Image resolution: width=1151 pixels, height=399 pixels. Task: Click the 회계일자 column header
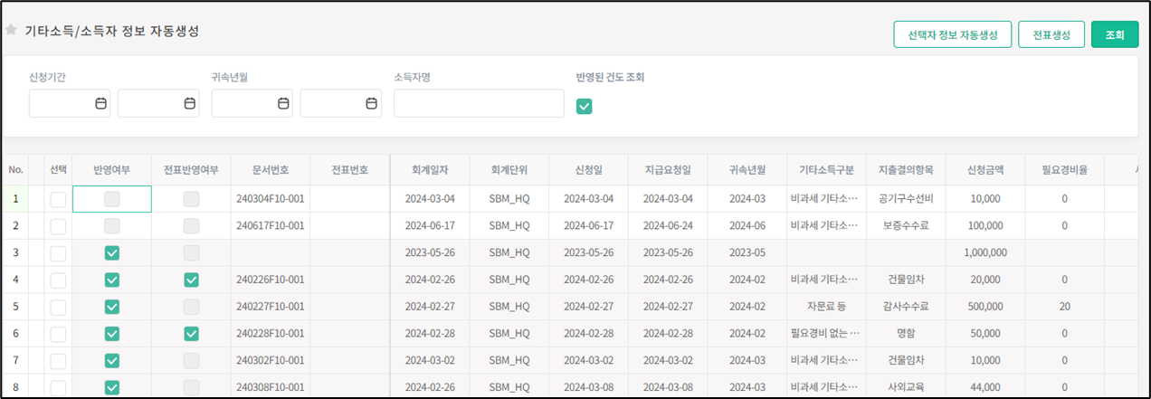430,169
